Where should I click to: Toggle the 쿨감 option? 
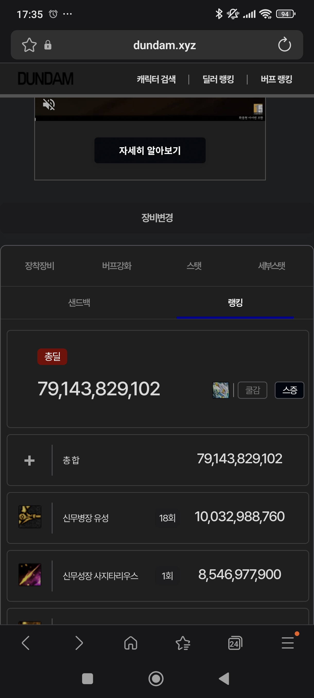(252, 390)
